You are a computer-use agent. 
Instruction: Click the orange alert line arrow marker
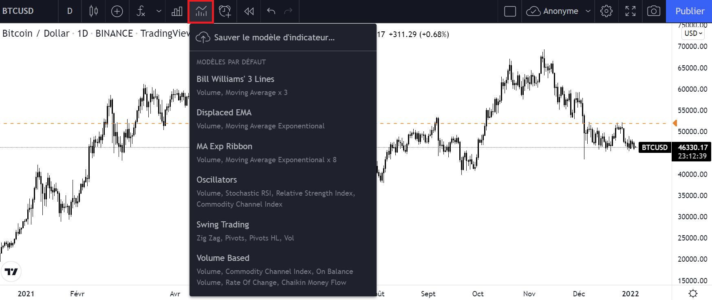click(675, 123)
